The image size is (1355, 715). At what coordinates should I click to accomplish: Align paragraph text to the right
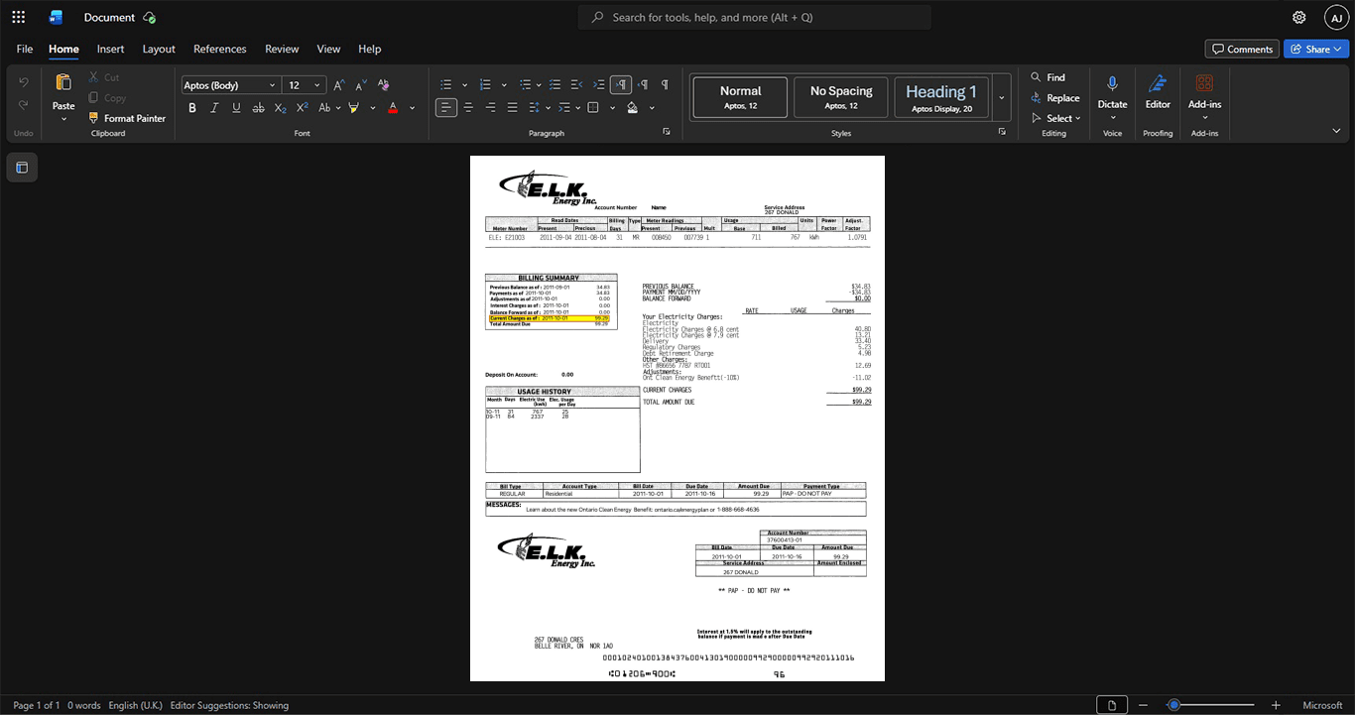[490, 107]
